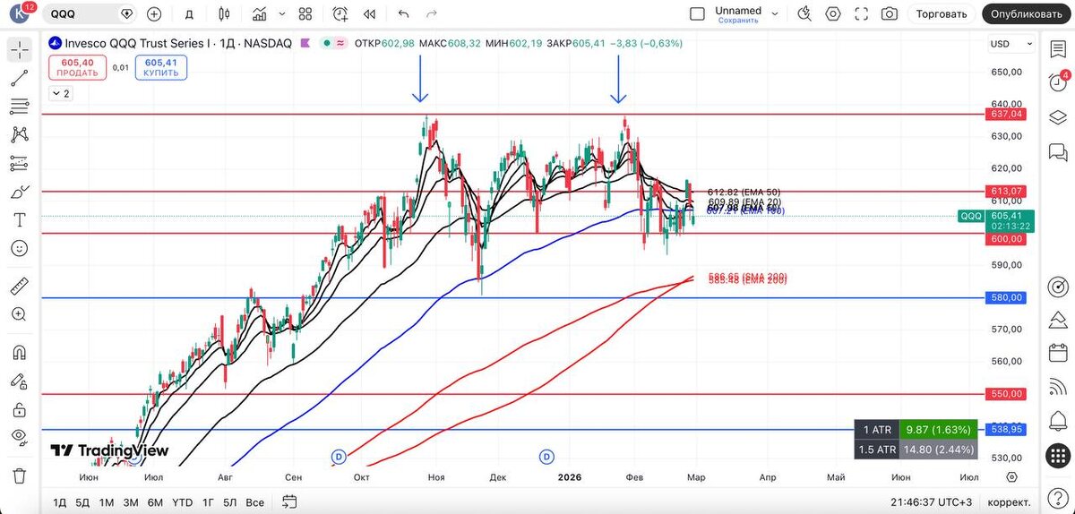Open the watchlist panel icon
The height and width of the screenshot is (514, 1075).
[x=1058, y=50]
